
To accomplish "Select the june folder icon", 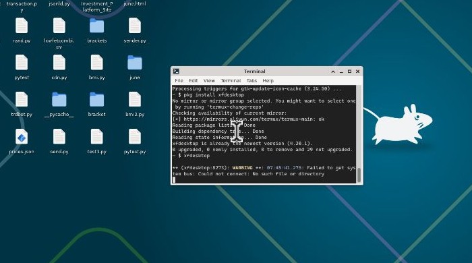I will click(135, 63).
